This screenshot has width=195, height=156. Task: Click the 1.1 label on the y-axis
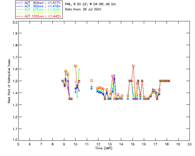click(x=15, y=129)
